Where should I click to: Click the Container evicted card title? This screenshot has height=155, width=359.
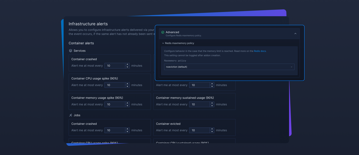tap(168, 124)
